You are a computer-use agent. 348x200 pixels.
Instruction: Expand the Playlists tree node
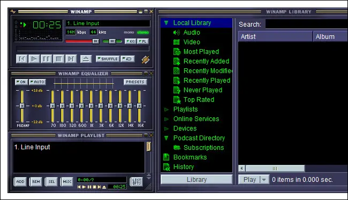[166, 109]
